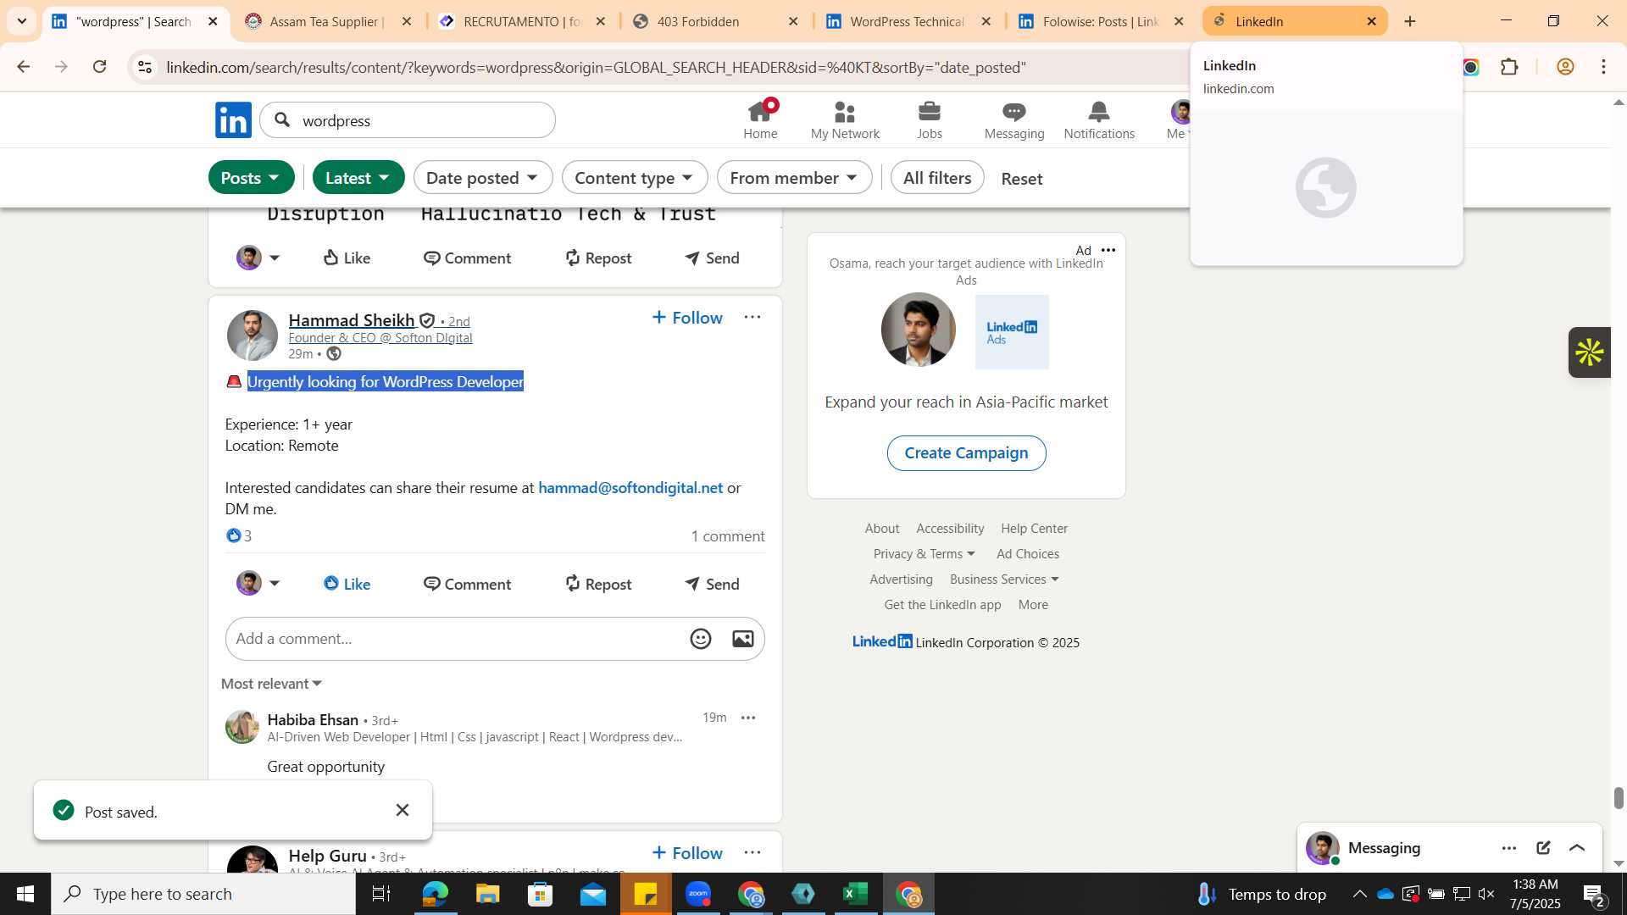Open Hammad Sheikh profile name link

click(x=352, y=320)
